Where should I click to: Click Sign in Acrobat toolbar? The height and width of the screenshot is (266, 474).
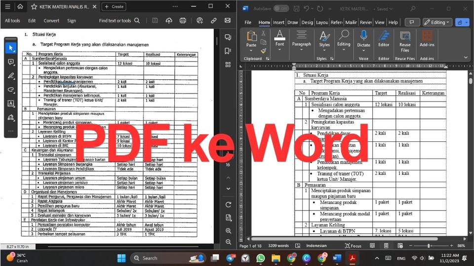pyautogui.click(x=71, y=21)
